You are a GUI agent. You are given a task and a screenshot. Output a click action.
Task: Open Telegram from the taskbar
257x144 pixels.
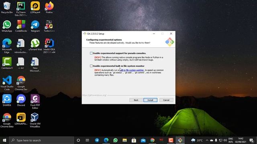[97, 140]
